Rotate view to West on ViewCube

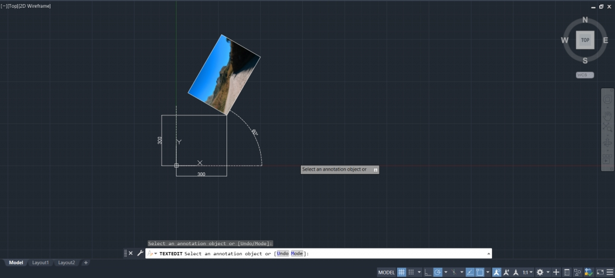(x=565, y=40)
